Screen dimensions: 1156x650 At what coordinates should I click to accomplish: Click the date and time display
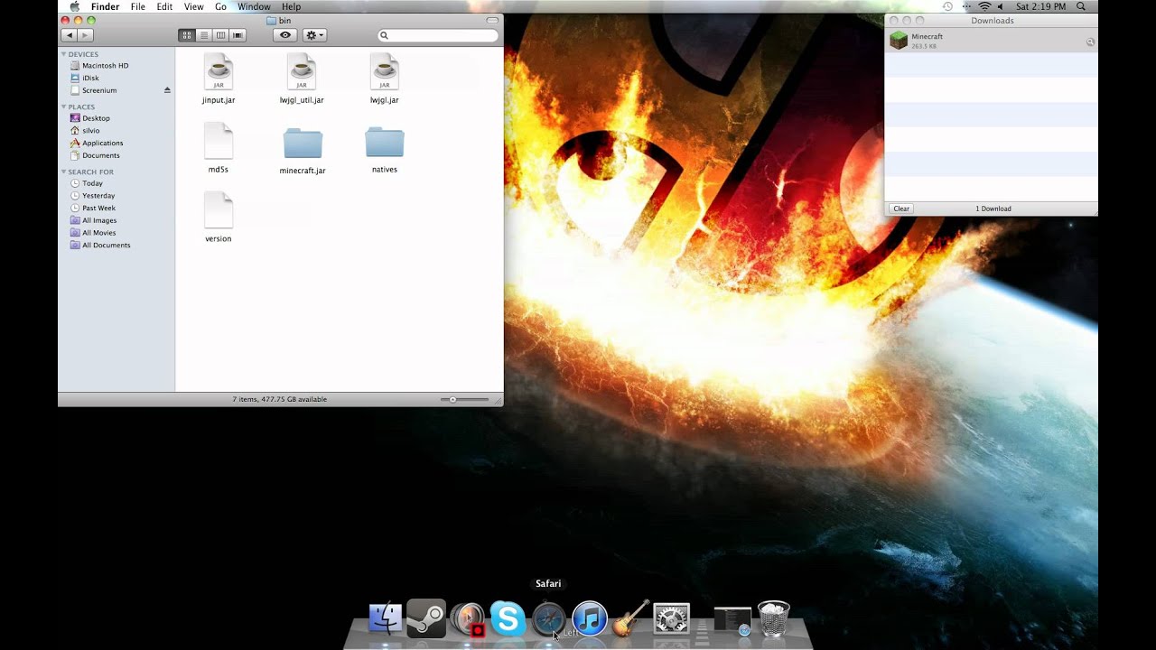pos(1040,6)
